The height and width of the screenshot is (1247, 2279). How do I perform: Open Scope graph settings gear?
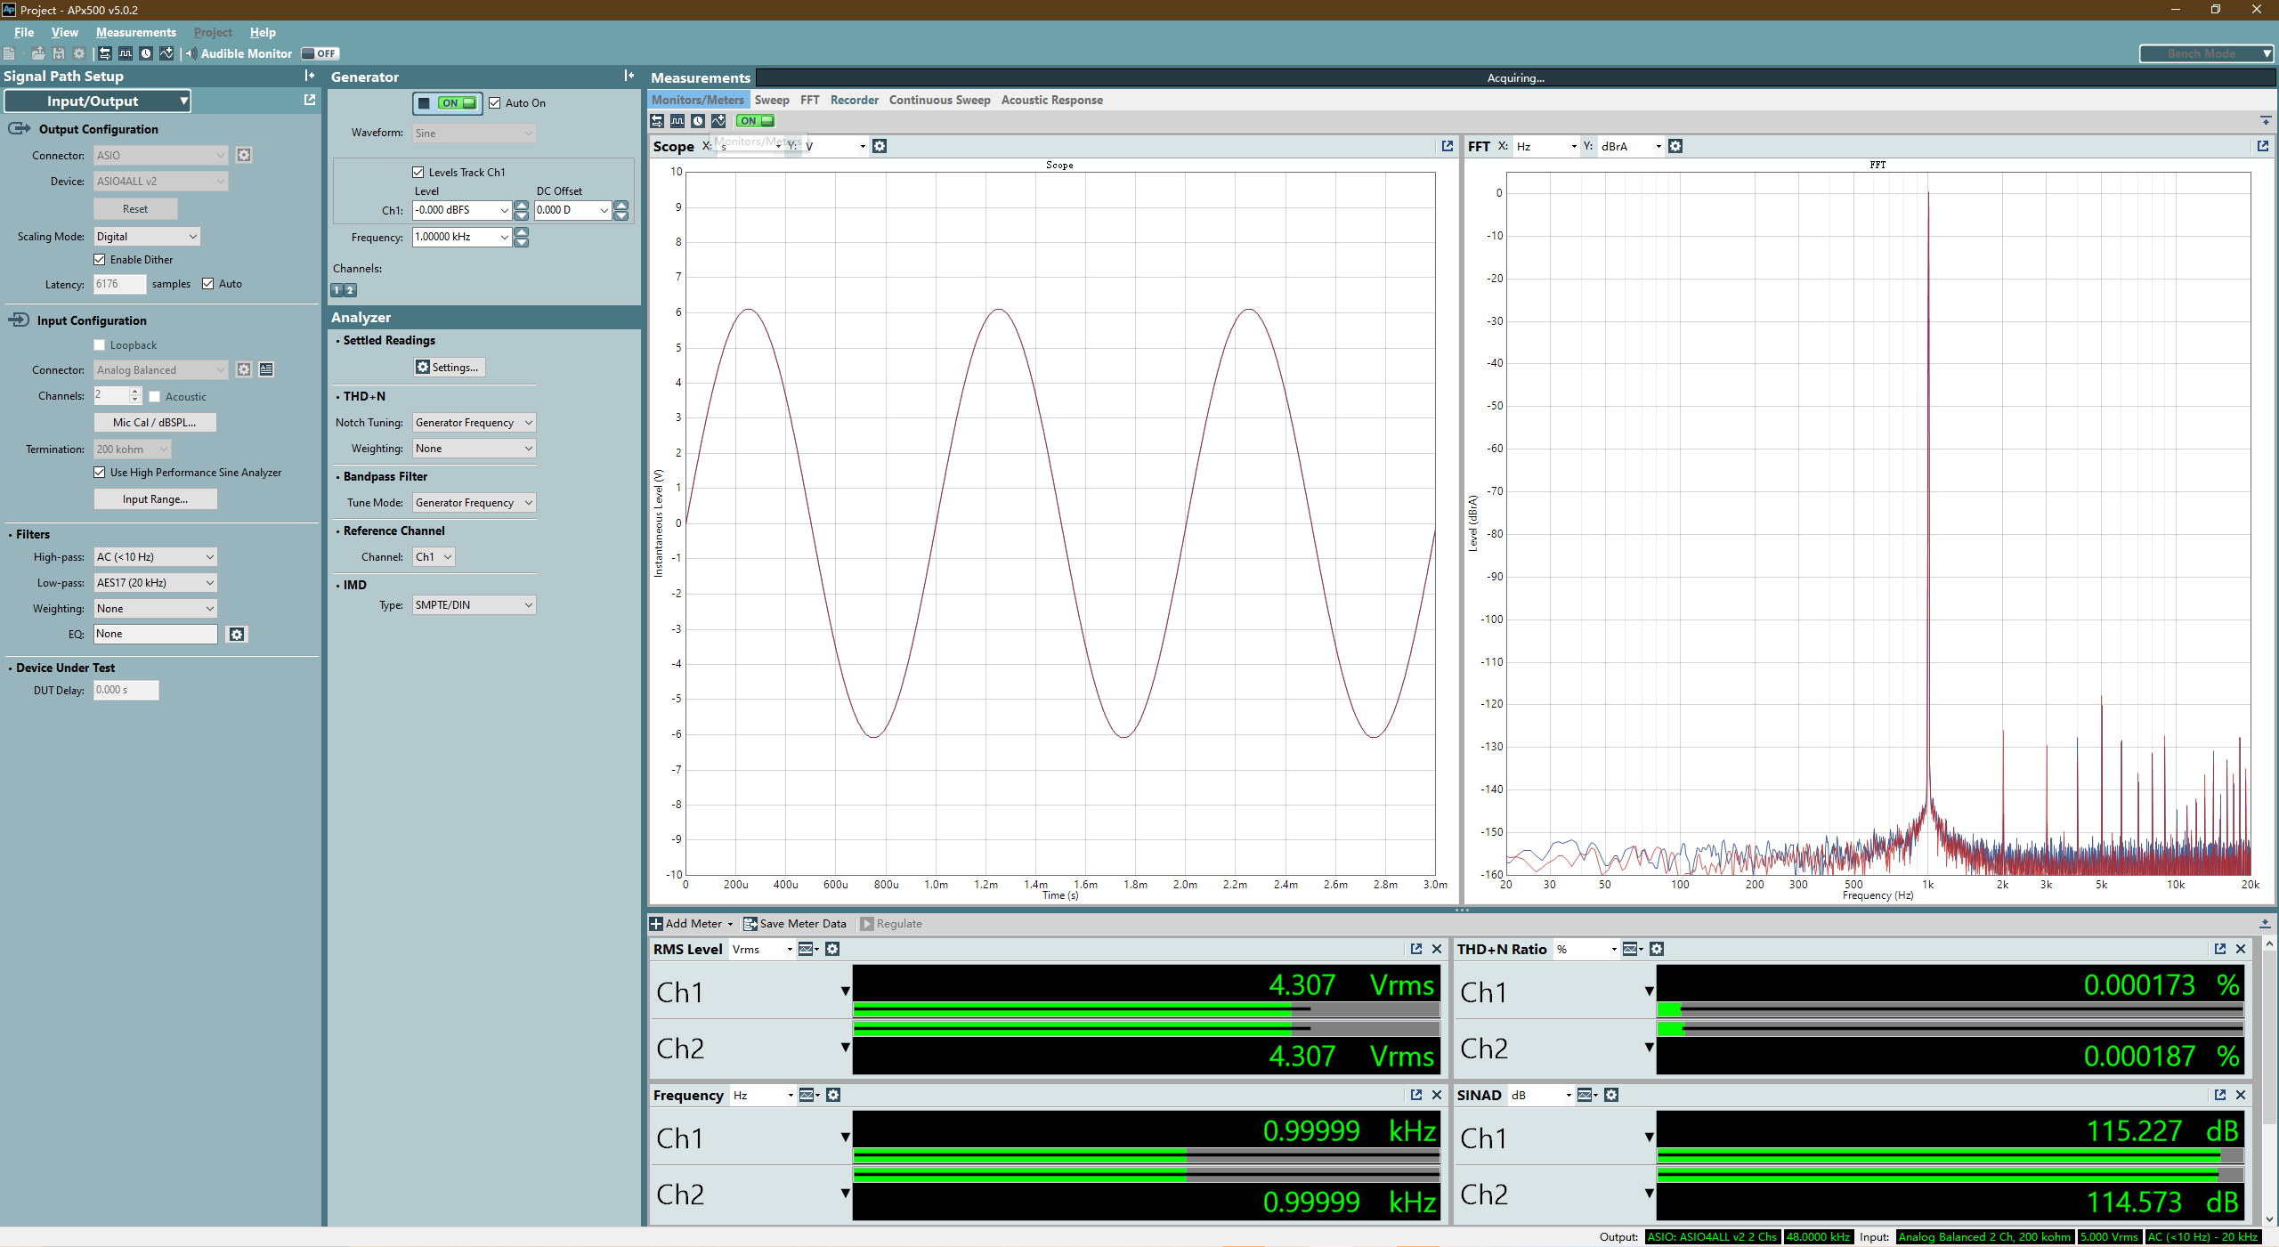pyautogui.click(x=880, y=146)
